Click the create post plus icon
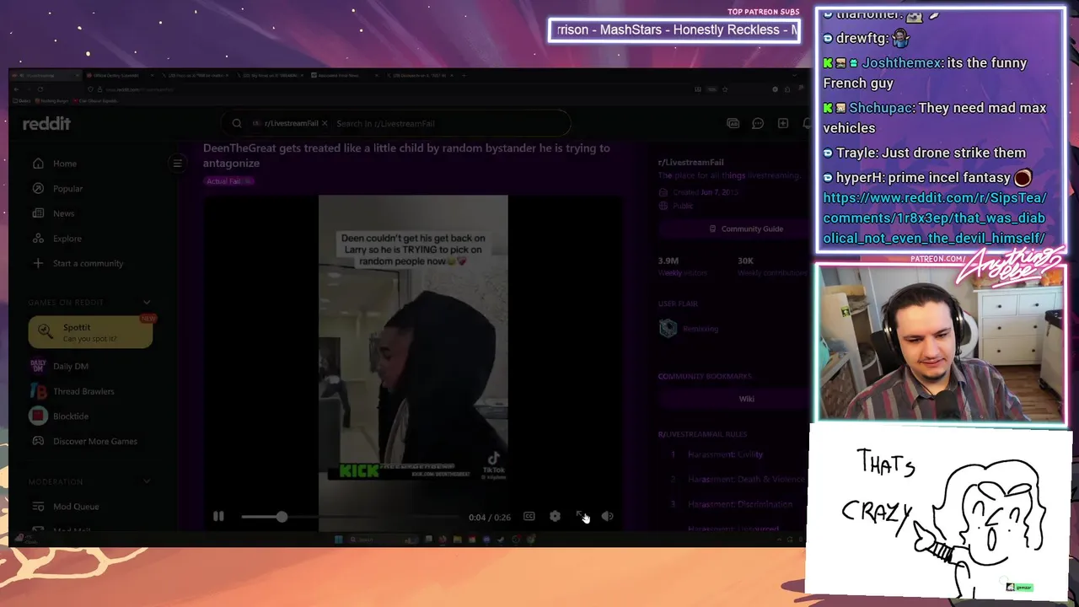Screen dimensions: 1079x607 click(x=783, y=123)
